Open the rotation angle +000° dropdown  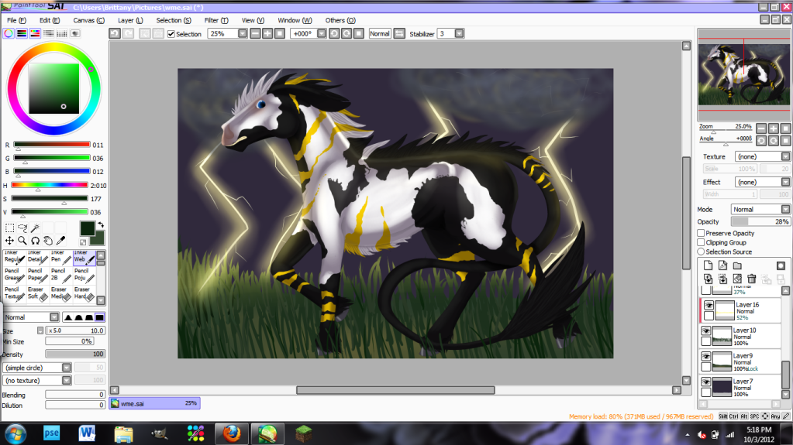tap(321, 34)
